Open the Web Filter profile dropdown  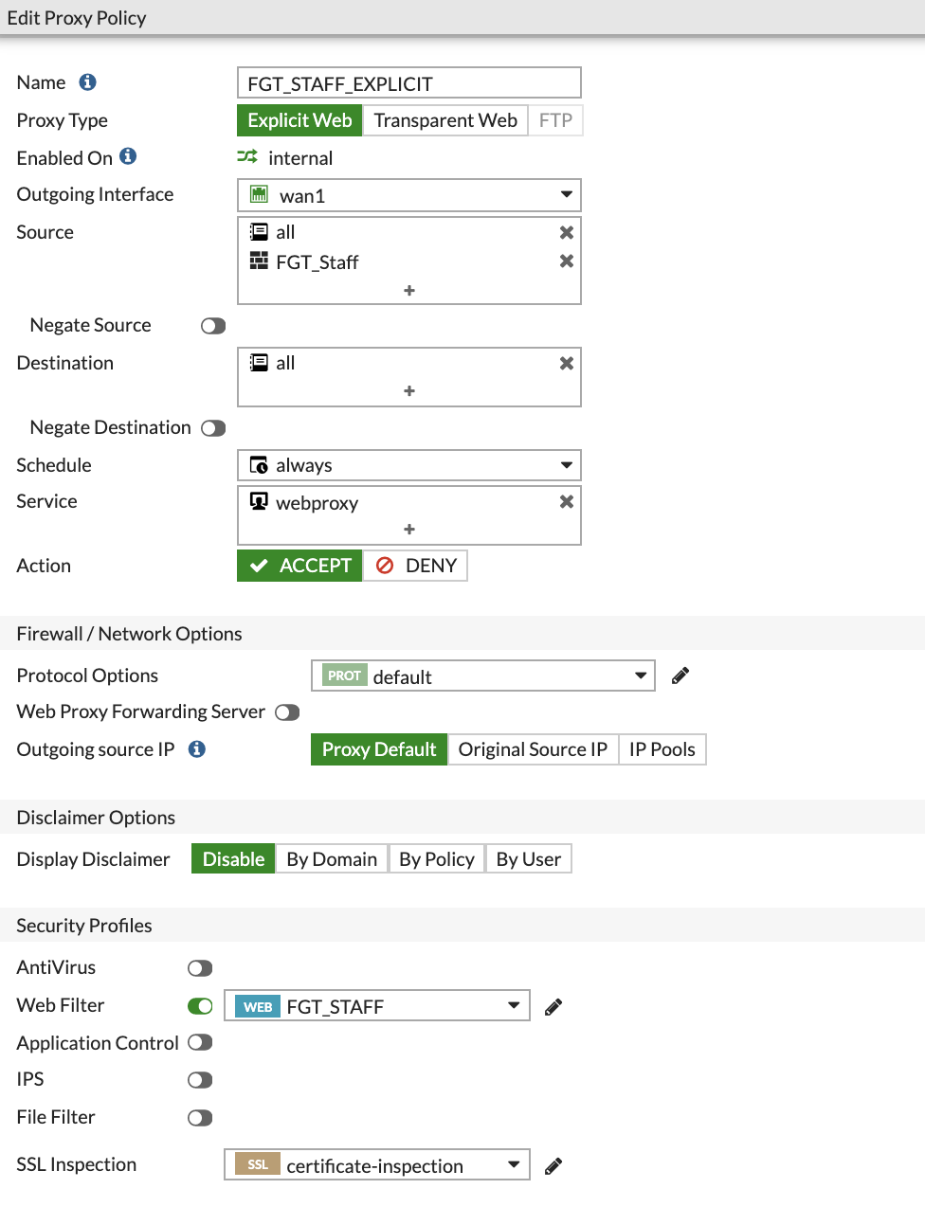(515, 1005)
